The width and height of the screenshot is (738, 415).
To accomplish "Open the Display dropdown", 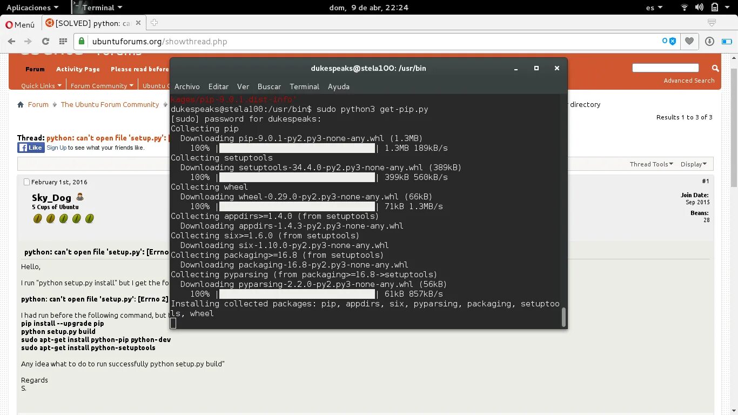I will 694,164.
